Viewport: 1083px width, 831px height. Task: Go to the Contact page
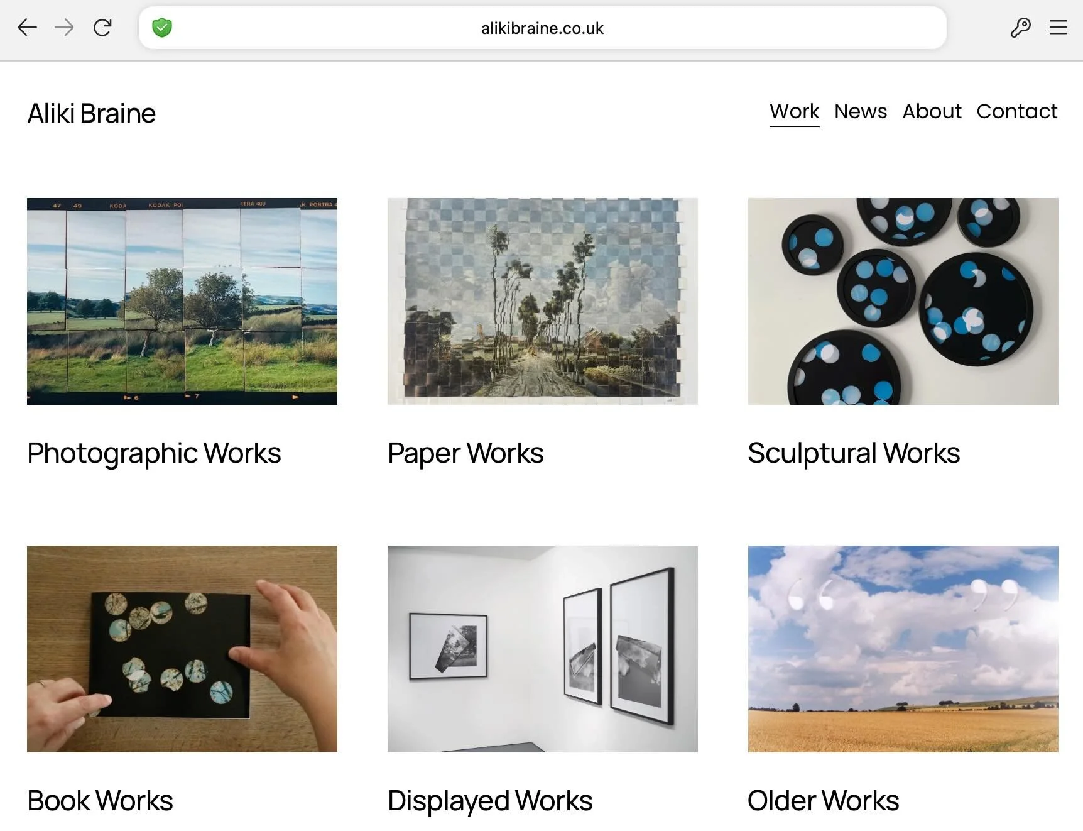[x=1017, y=111]
